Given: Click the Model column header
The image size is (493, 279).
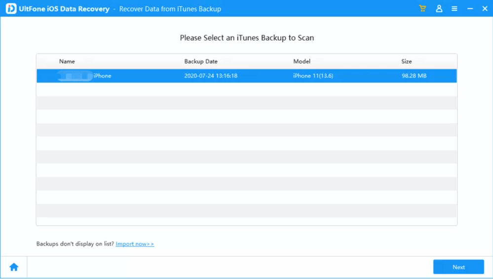Looking at the screenshot, I should click(302, 61).
